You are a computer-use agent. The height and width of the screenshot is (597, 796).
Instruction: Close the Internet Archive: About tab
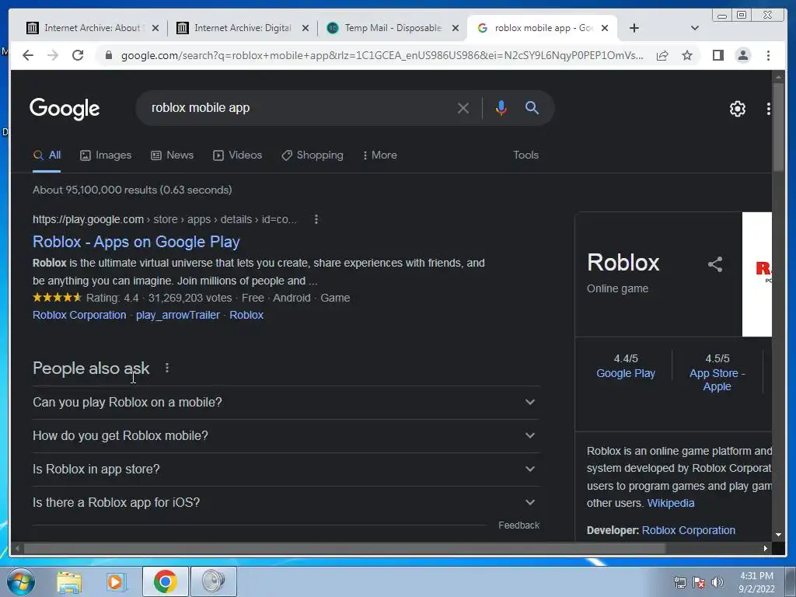point(155,29)
